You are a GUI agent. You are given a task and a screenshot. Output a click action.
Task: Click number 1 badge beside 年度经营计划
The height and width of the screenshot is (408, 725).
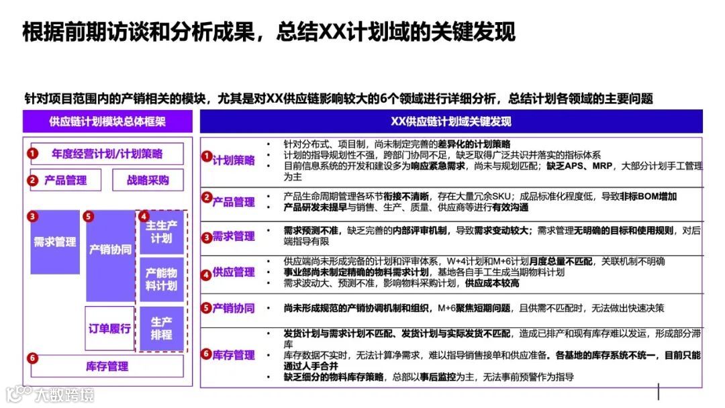tap(32, 153)
